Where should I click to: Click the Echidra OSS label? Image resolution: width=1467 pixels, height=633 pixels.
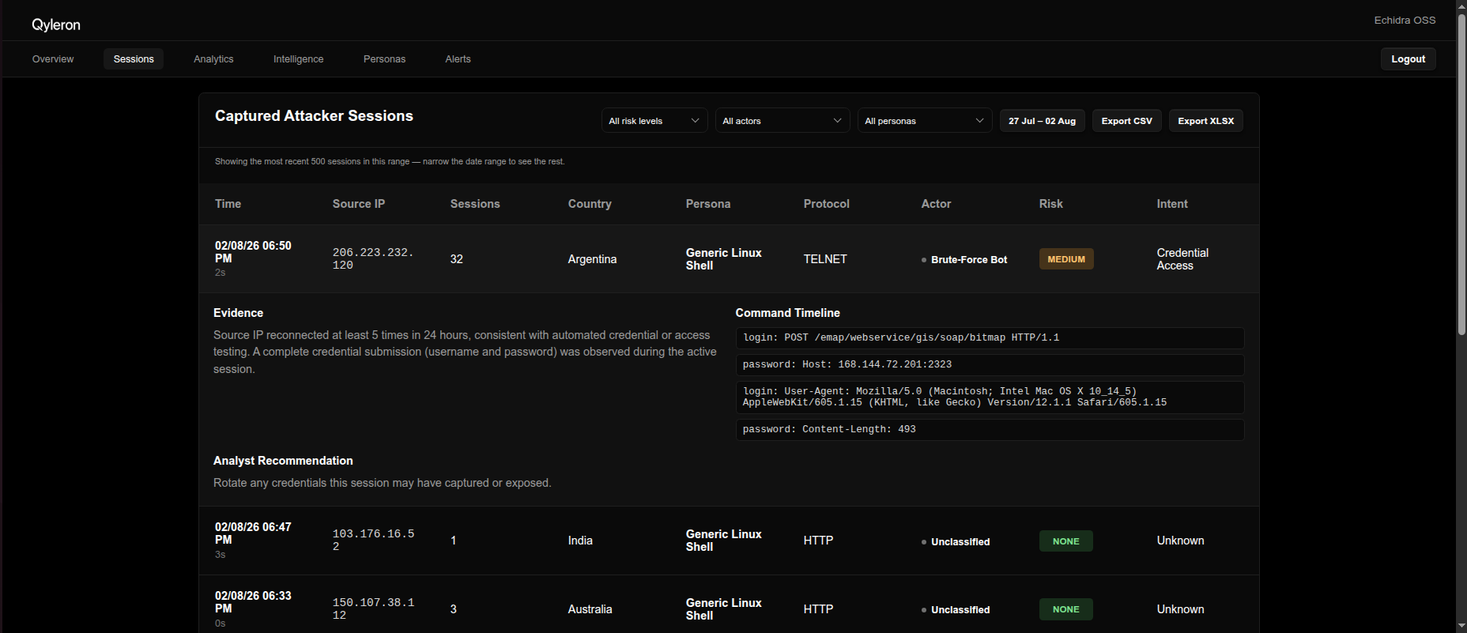pos(1405,21)
